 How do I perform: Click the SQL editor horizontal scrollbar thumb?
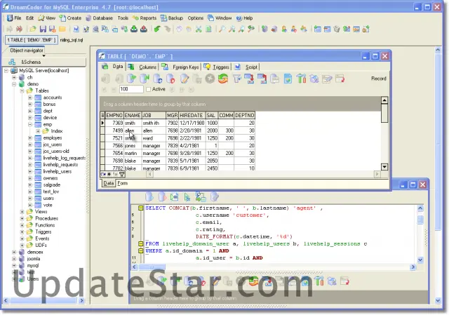coord(152,267)
